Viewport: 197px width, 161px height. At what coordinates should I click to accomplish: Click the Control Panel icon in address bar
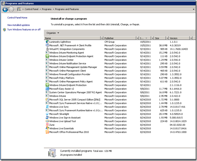click(19, 9)
